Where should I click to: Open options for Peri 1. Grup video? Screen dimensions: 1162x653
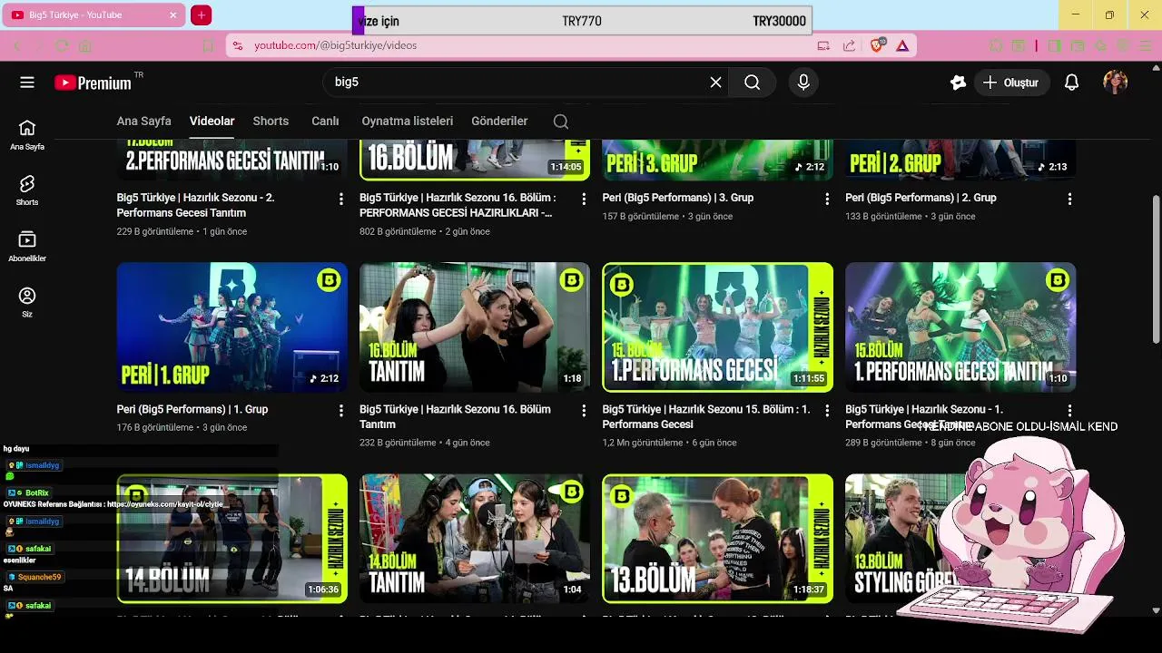[341, 411]
